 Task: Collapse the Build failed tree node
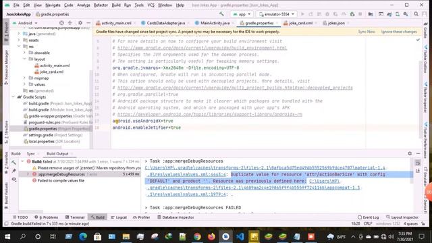pos(22,161)
